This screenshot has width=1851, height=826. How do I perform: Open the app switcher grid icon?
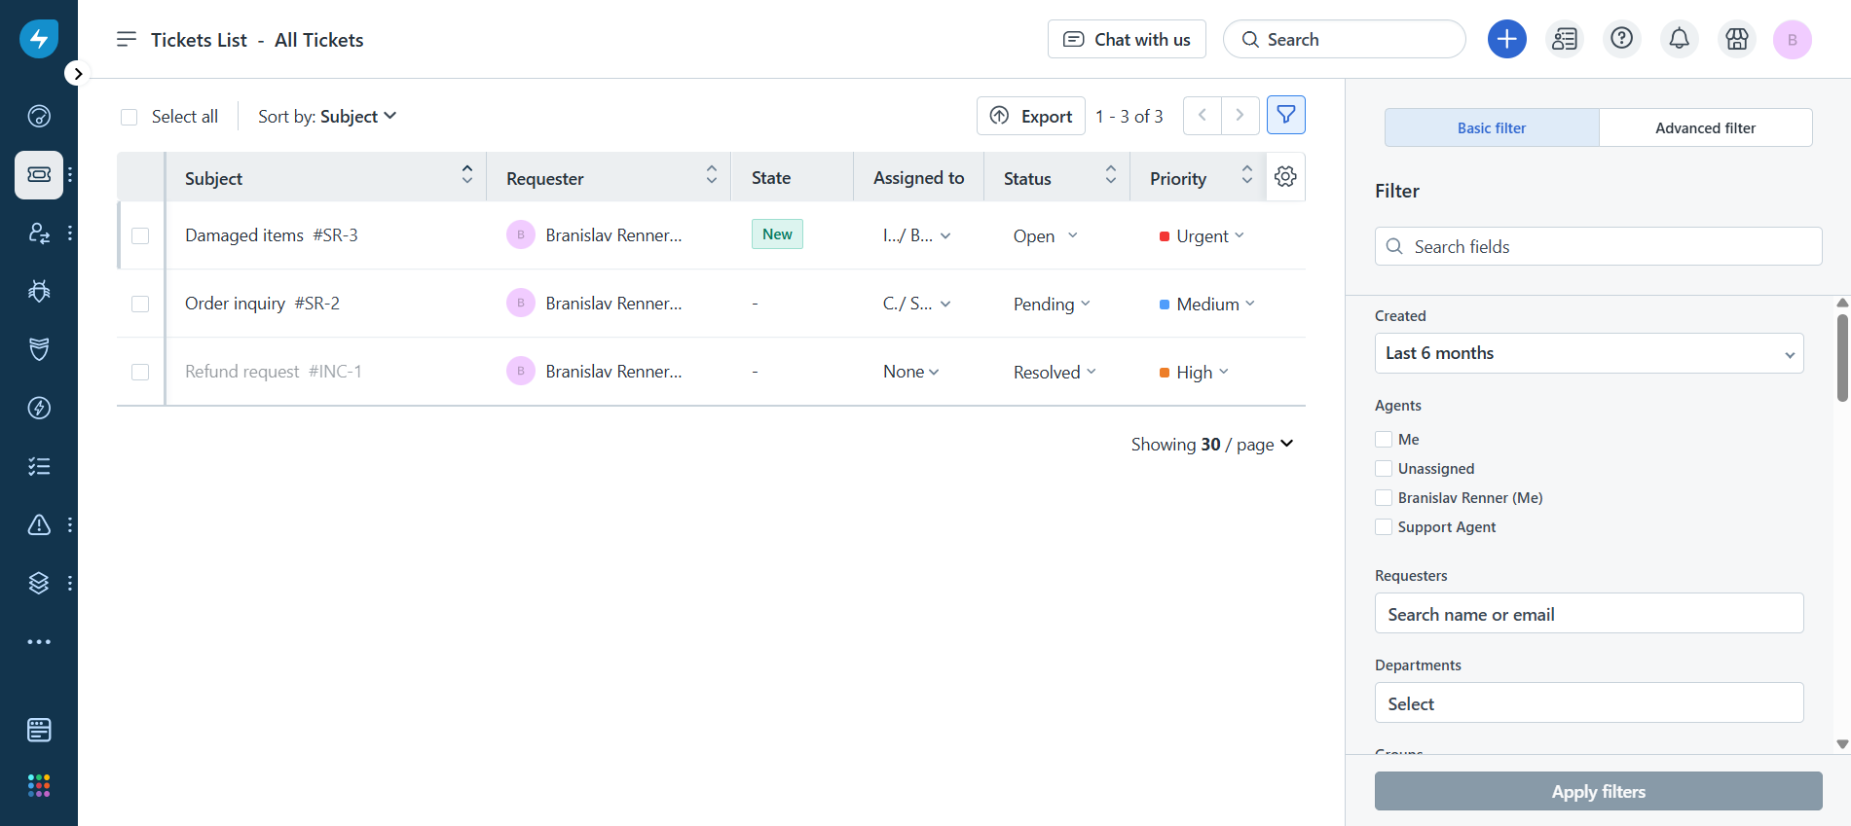point(39,785)
